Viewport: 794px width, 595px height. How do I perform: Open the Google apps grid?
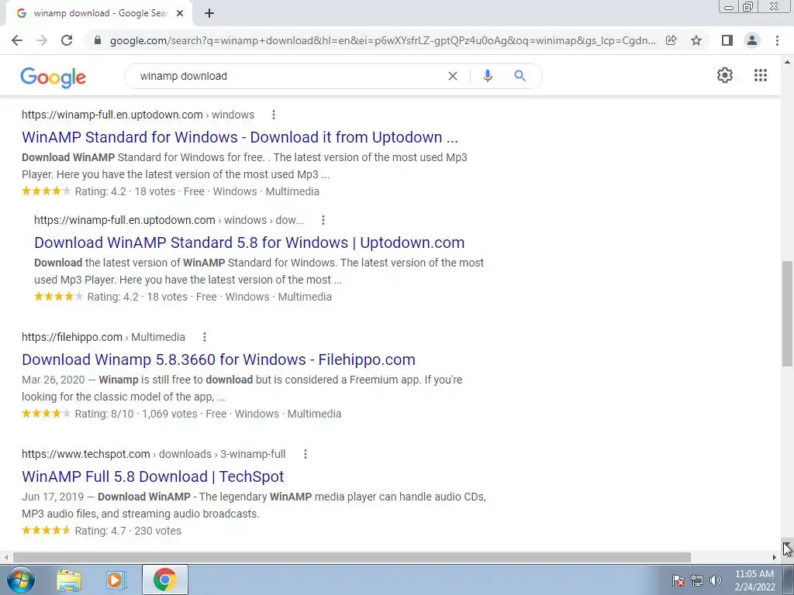coord(761,75)
